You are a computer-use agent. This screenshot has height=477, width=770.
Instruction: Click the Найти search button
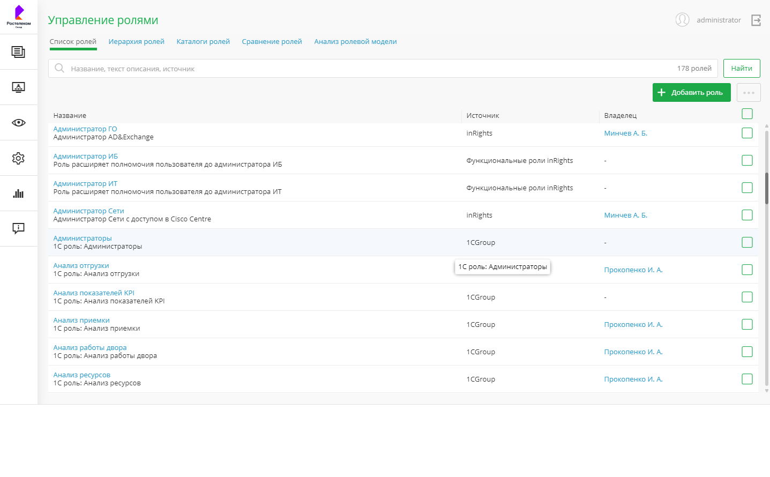pos(742,69)
